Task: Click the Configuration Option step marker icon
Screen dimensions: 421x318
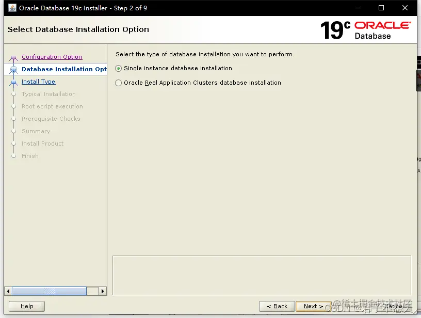Action: click(x=14, y=58)
